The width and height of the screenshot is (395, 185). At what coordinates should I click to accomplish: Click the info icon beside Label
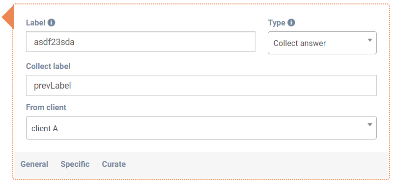51,23
